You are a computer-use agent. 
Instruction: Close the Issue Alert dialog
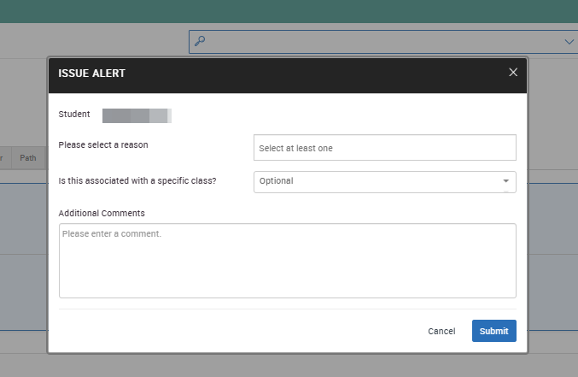(x=513, y=73)
